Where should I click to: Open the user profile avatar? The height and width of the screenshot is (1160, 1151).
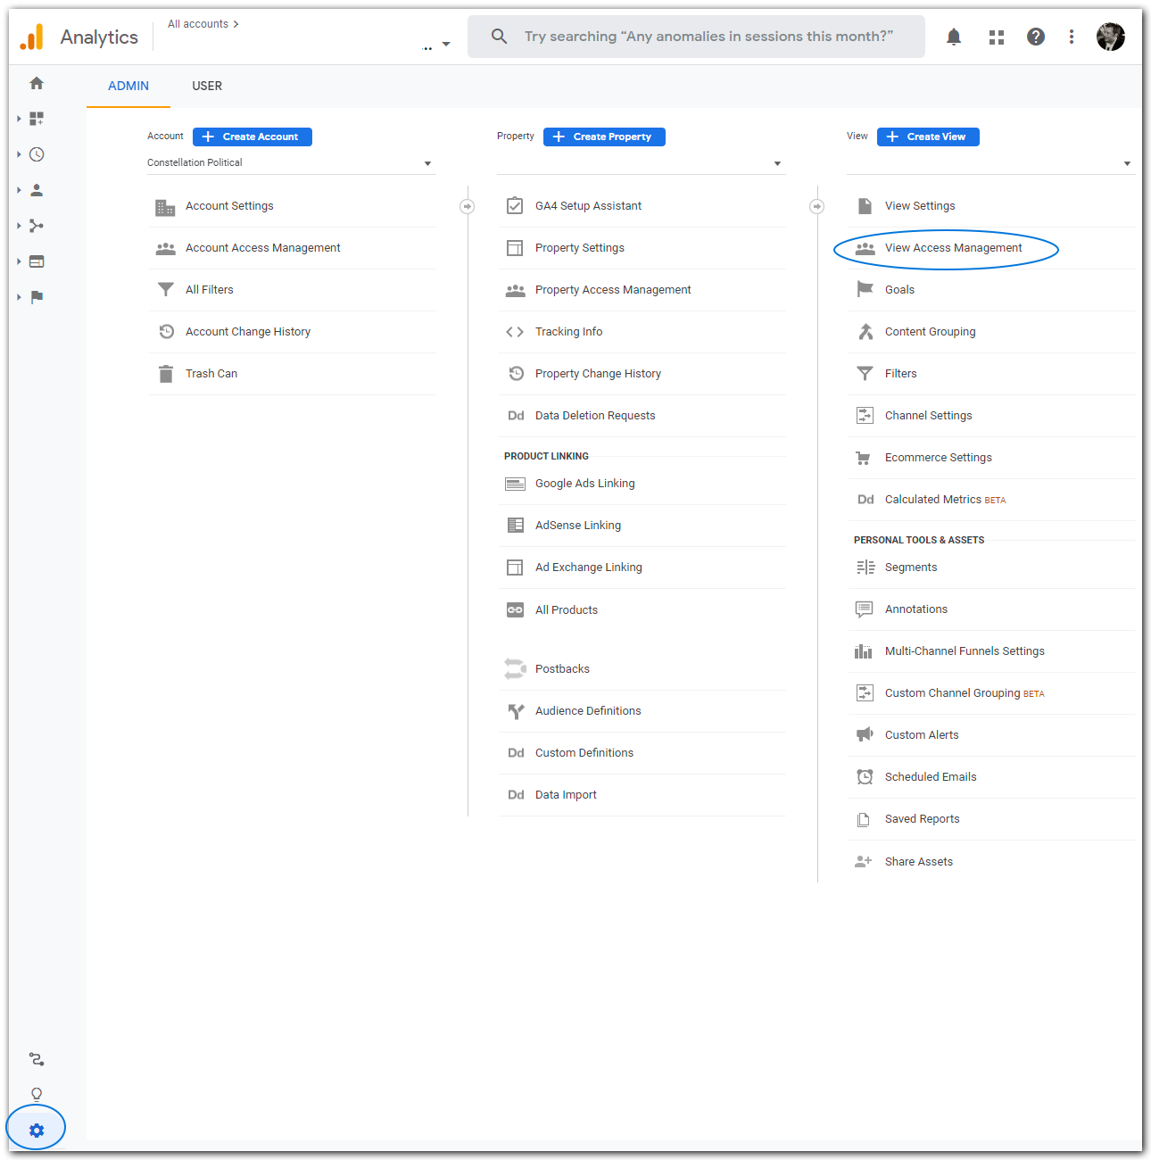(1111, 37)
